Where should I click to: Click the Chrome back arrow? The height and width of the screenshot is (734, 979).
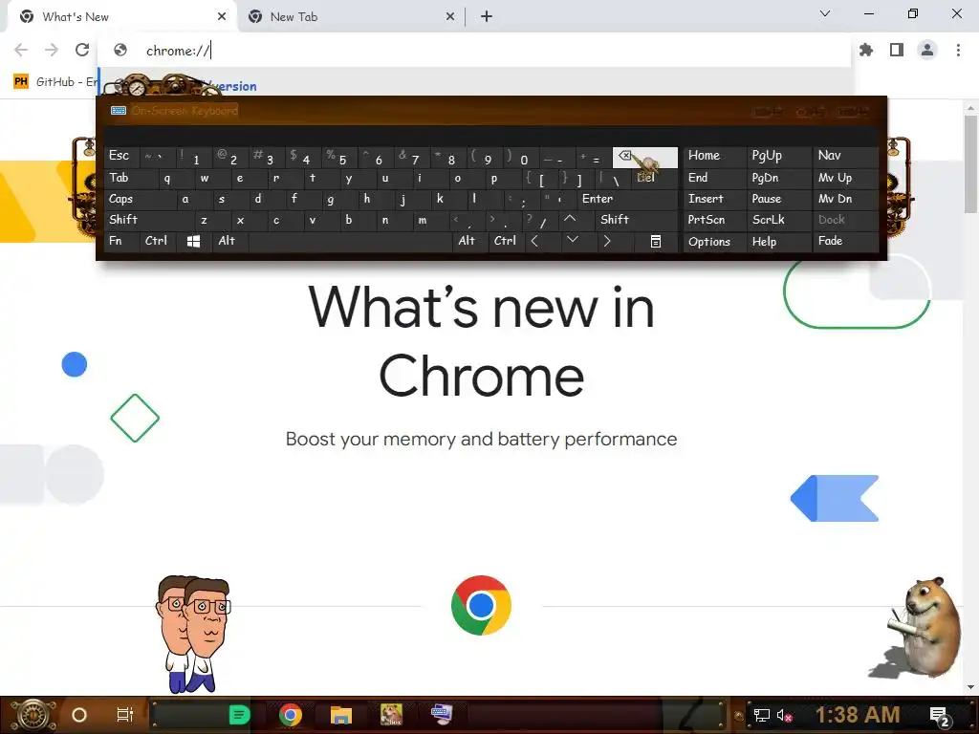click(x=21, y=50)
